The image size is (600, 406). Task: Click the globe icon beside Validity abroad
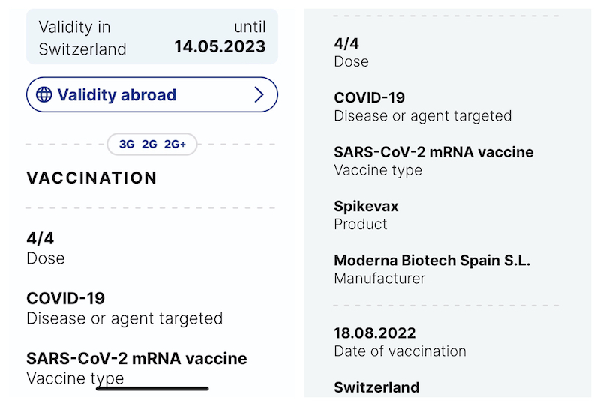coord(44,94)
